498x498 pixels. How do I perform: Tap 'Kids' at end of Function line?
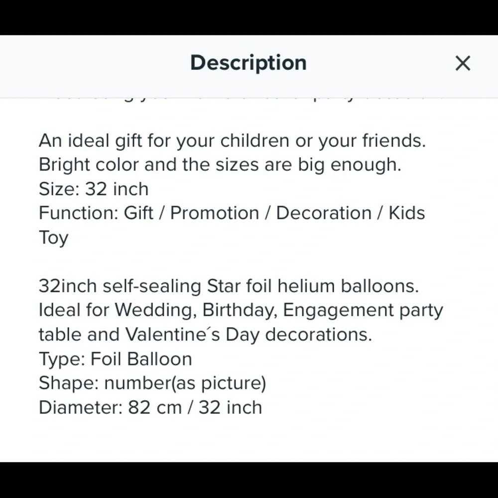(407, 213)
